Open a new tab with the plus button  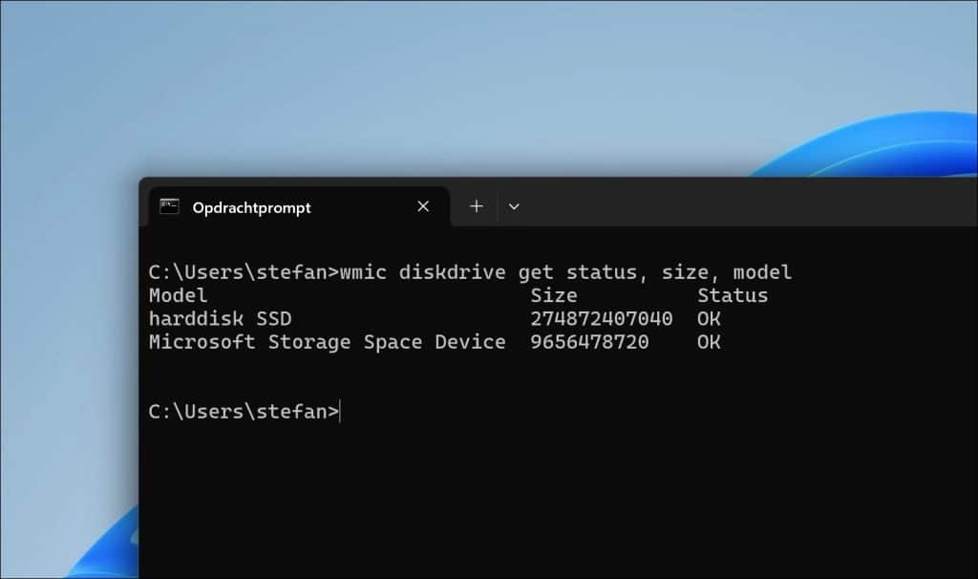click(477, 205)
